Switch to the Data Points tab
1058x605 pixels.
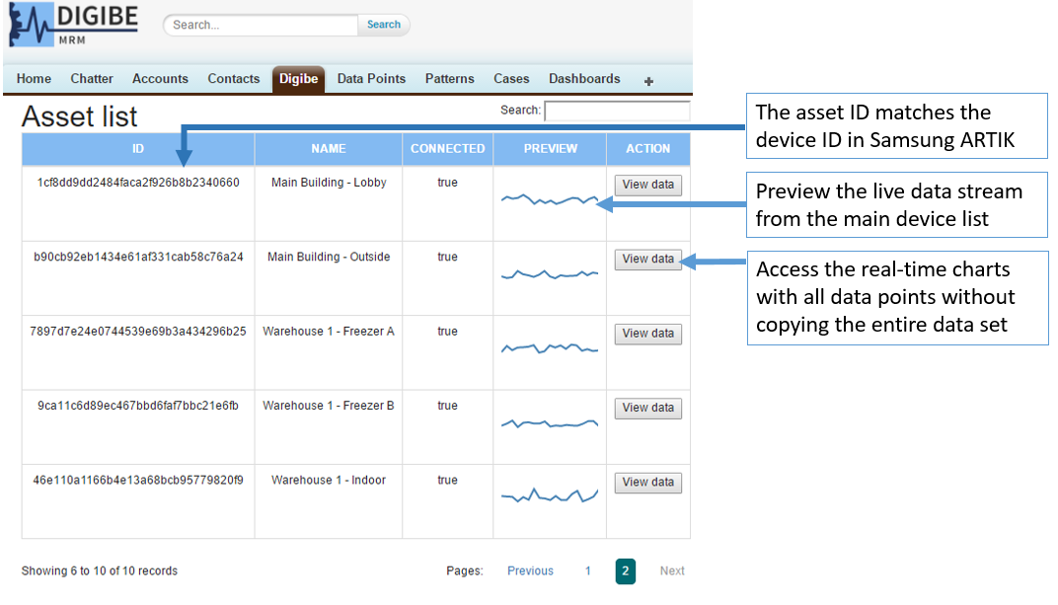pos(371,79)
